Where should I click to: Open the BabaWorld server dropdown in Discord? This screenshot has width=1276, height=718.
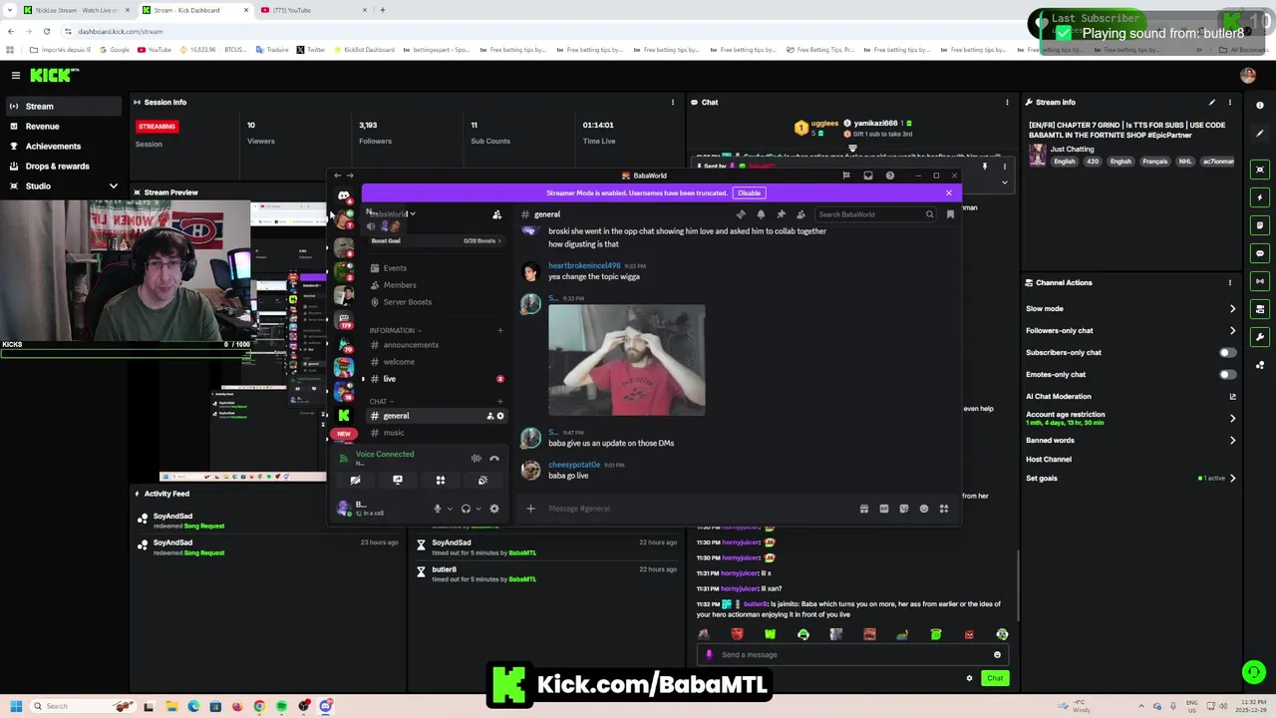pos(390,214)
